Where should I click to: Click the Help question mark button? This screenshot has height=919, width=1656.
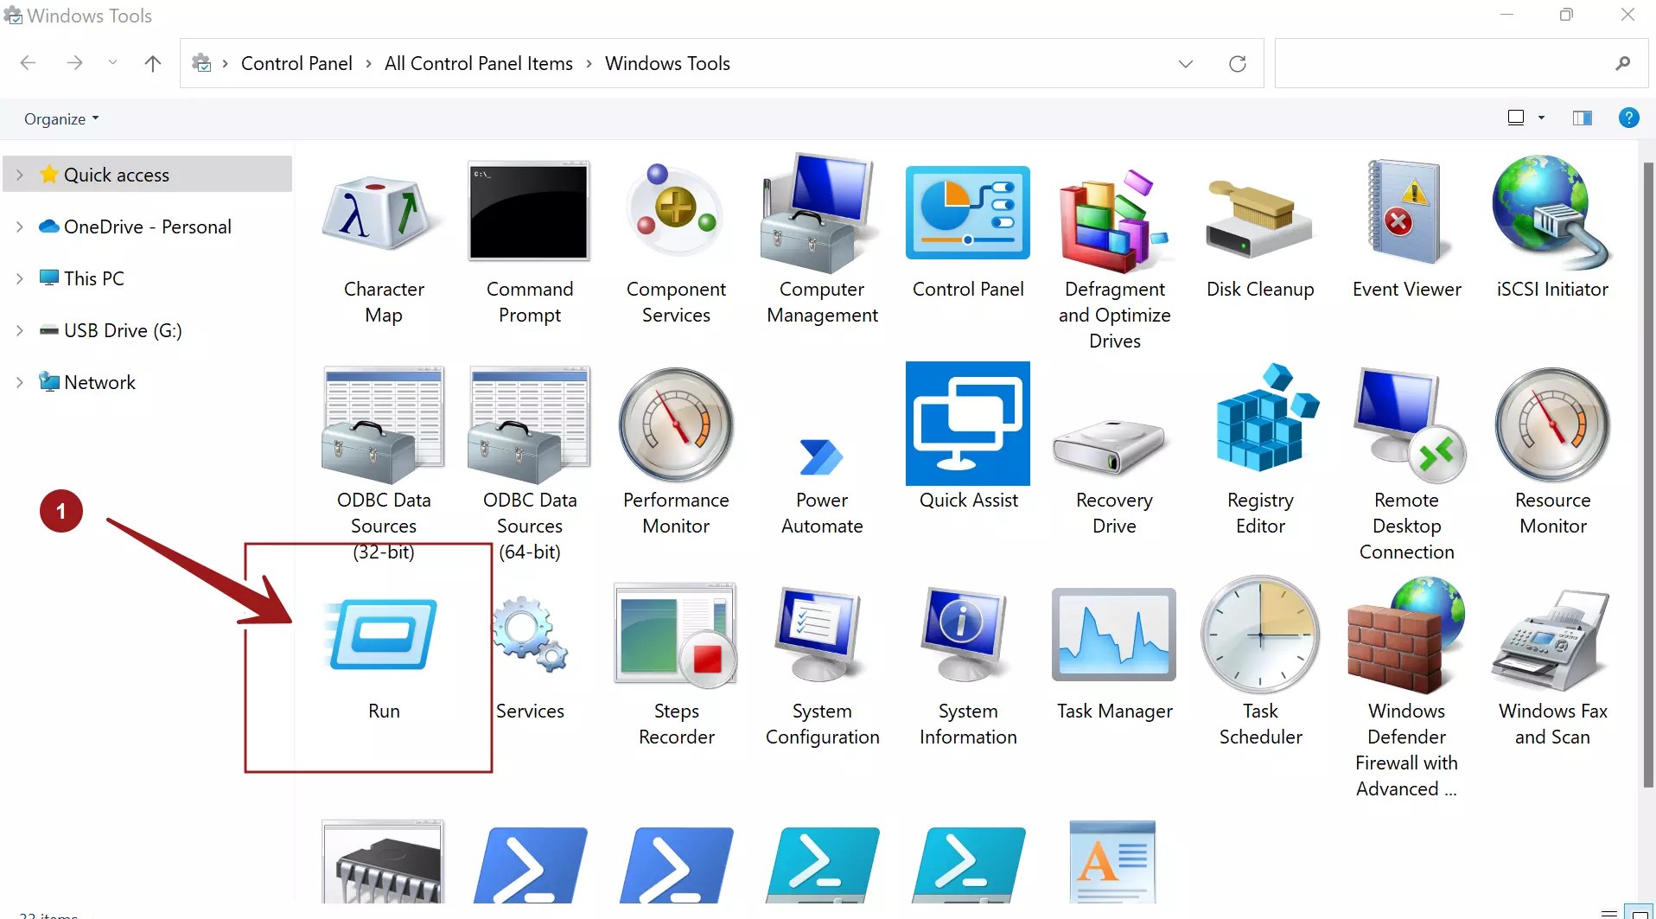click(x=1629, y=118)
